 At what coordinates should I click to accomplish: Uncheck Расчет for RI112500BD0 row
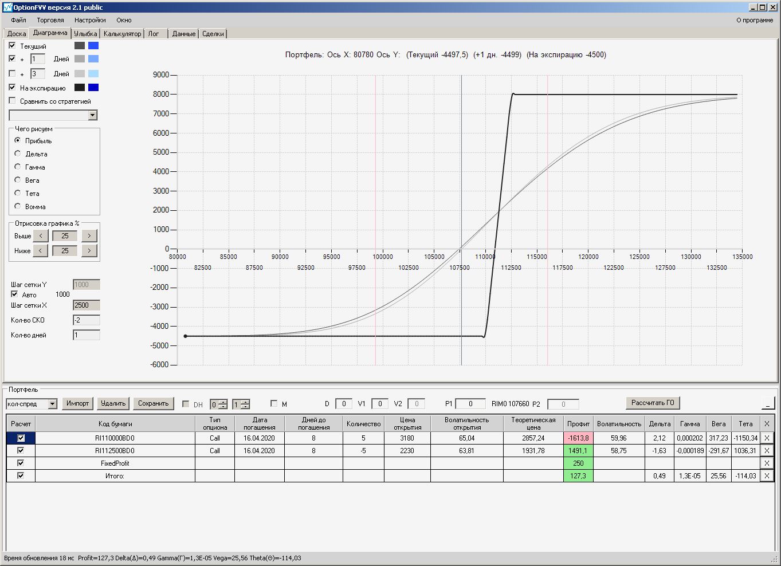(x=21, y=450)
